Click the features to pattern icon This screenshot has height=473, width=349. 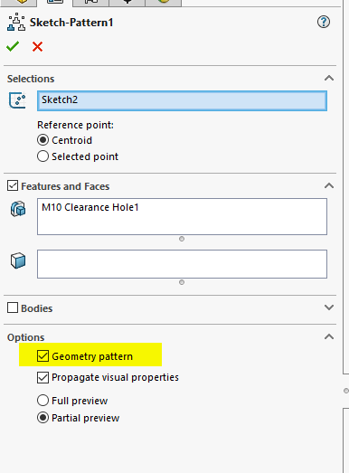[x=18, y=209]
